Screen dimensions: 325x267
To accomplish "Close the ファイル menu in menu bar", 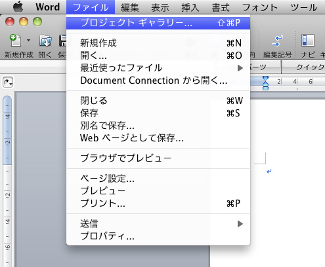I will coord(91,7).
